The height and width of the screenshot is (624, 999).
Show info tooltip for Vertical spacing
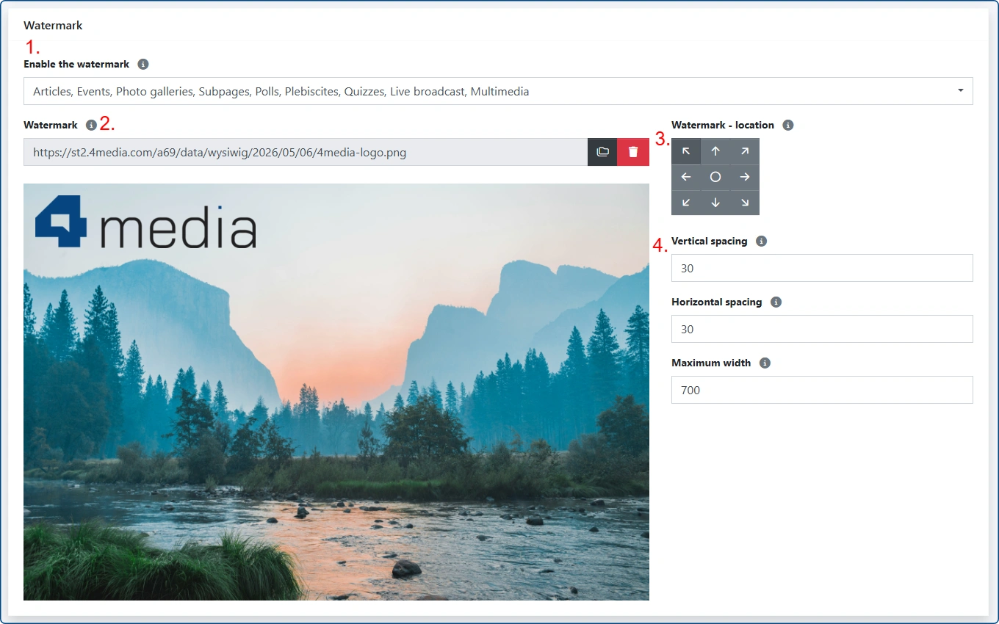pyautogui.click(x=761, y=241)
